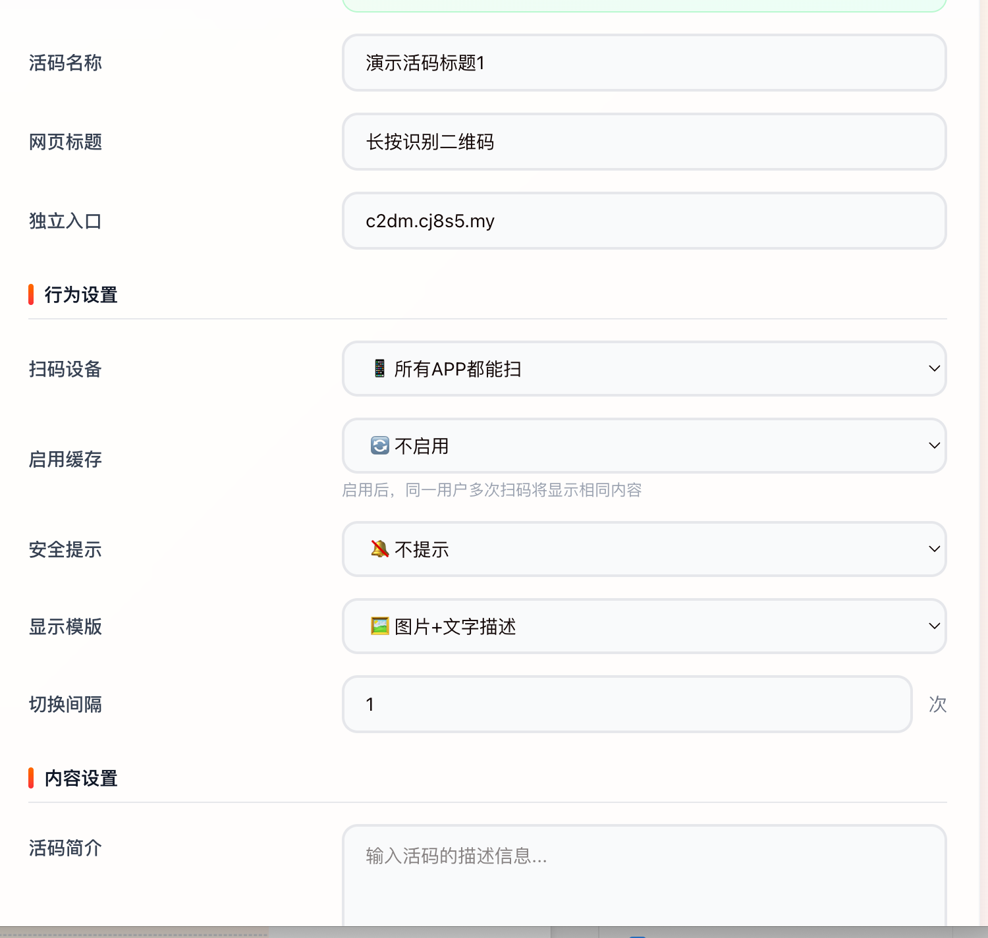Click the refresh icon beside 不启用
Viewport: 988px width, 938px height.
[x=379, y=446]
